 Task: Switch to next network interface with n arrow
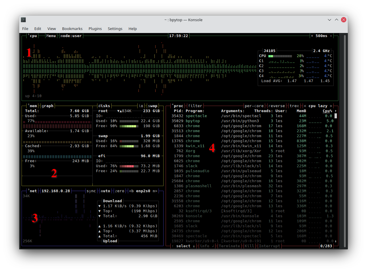click(155, 191)
